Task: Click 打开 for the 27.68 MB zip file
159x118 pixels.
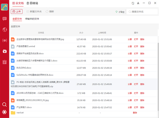Action: 136,84
